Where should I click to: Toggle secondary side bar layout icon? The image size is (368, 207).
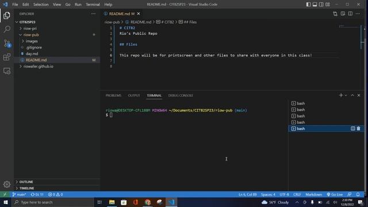pyautogui.click(x=321, y=4)
